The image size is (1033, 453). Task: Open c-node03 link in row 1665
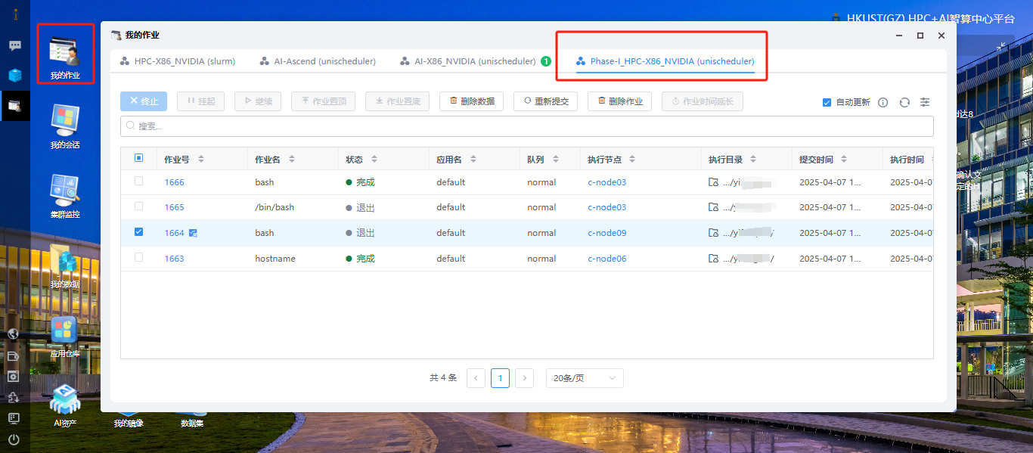607,207
